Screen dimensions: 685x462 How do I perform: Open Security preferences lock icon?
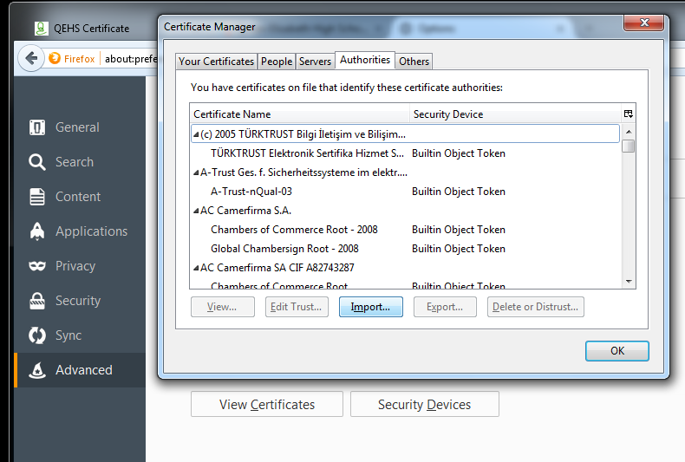37,301
